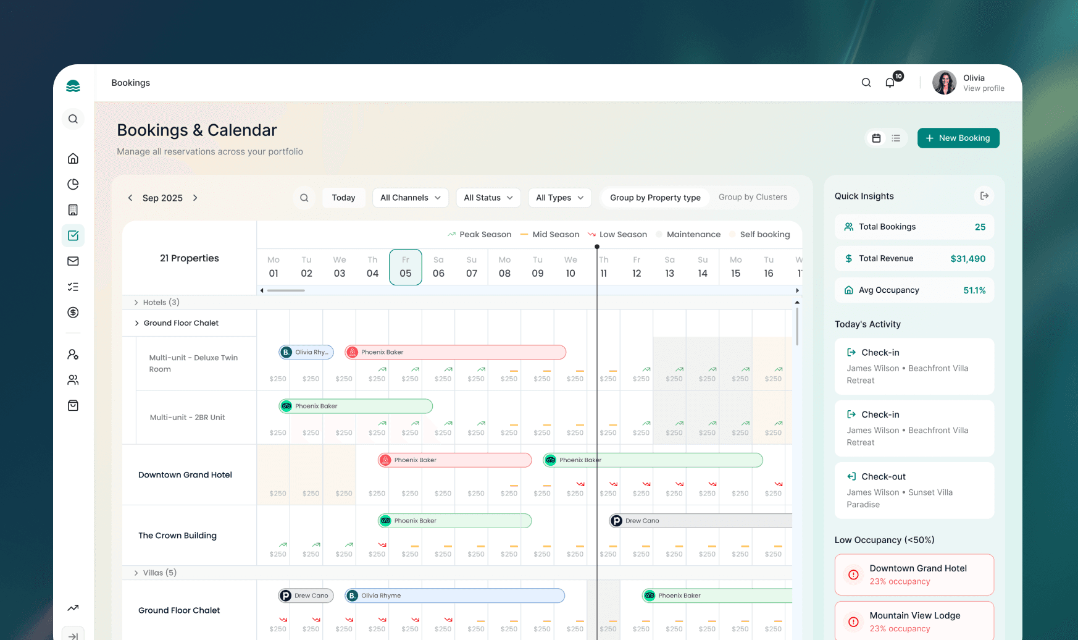Click the app logo waves icon
Viewport: 1078px width, 640px height.
pyautogui.click(x=73, y=86)
